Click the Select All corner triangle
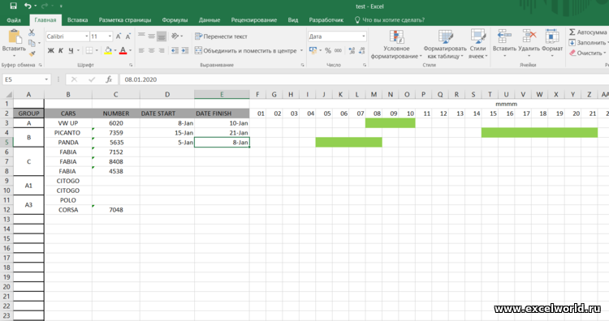The image size is (609, 321). click(8, 94)
